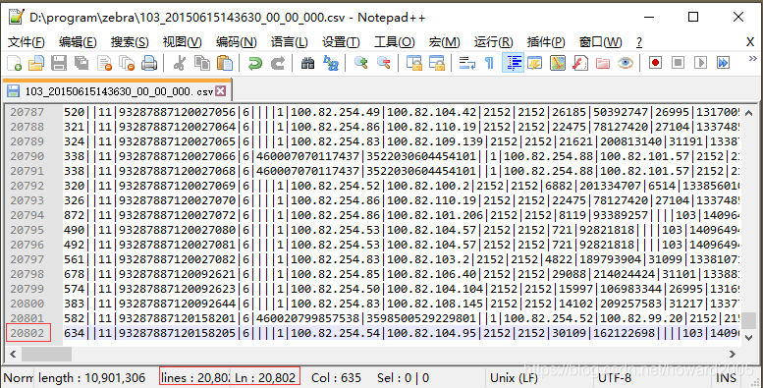
Task: Open Folder as Workspace icon
Action: click(602, 63)
